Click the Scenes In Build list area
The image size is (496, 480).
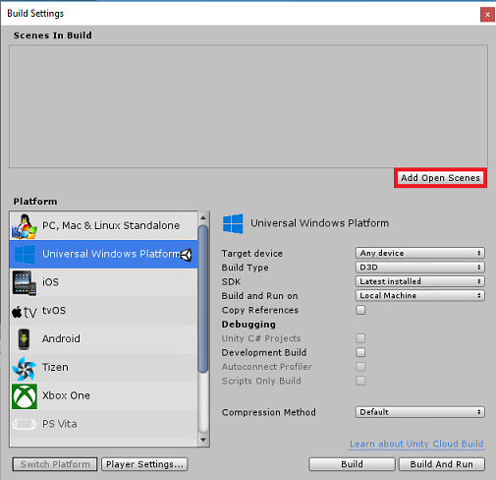coord(248,106)
